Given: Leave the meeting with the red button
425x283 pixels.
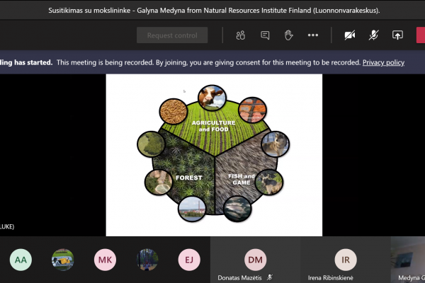Looking at the screenshot, I should [x=421, y=35].
